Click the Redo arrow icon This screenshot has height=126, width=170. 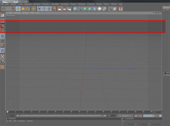tap(8, 9)
